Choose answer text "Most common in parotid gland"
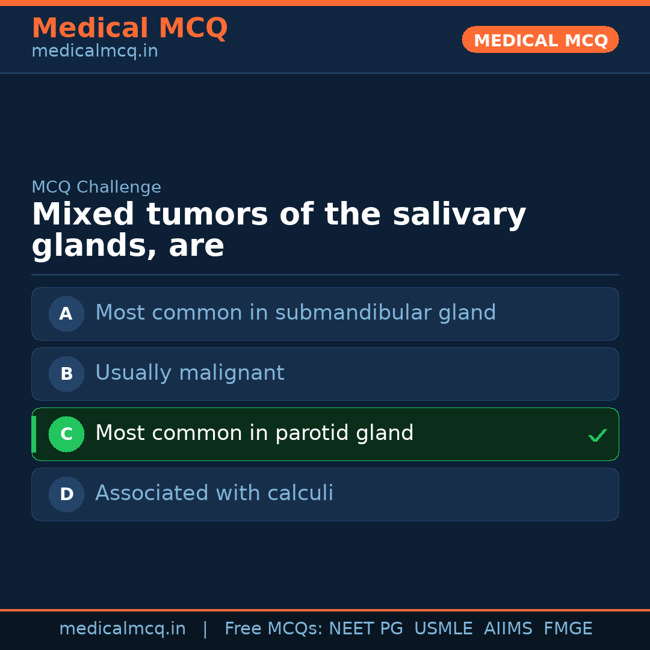 [254, 433]
